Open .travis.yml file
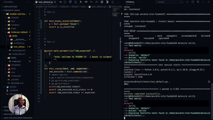The image size is (213, 120). click(16, 76)
